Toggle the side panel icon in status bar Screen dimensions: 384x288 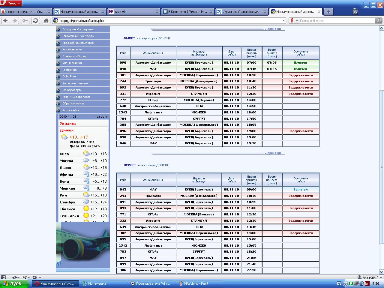click(3, 277)
